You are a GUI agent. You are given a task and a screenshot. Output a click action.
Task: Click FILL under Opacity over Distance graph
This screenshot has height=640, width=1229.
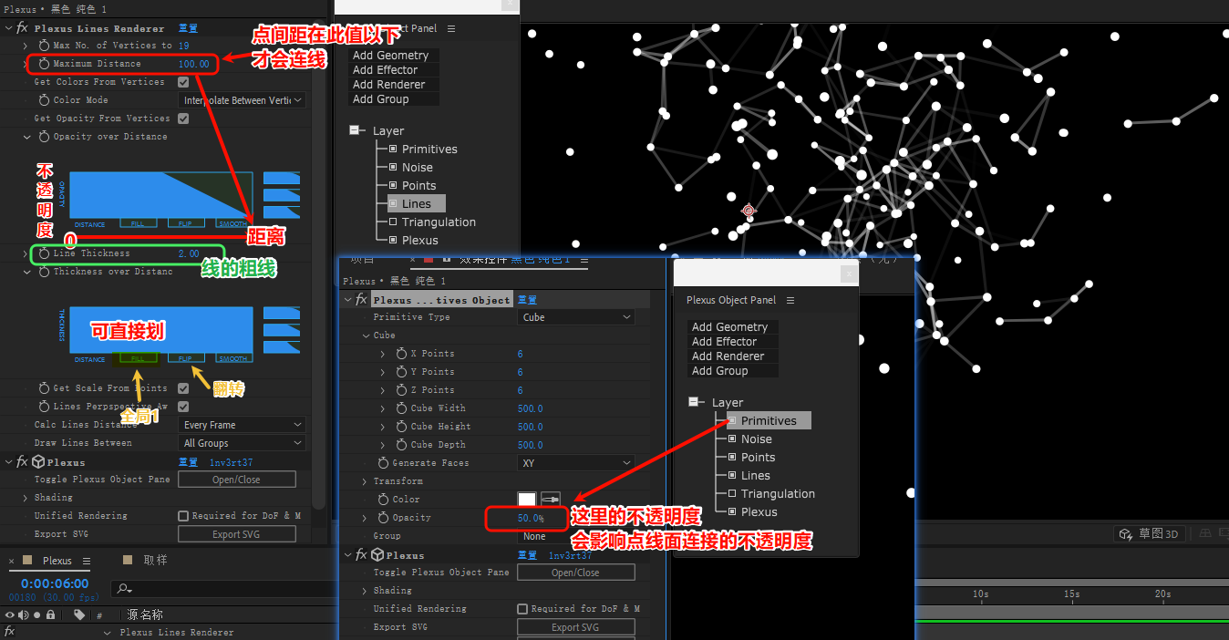point(138,224)
